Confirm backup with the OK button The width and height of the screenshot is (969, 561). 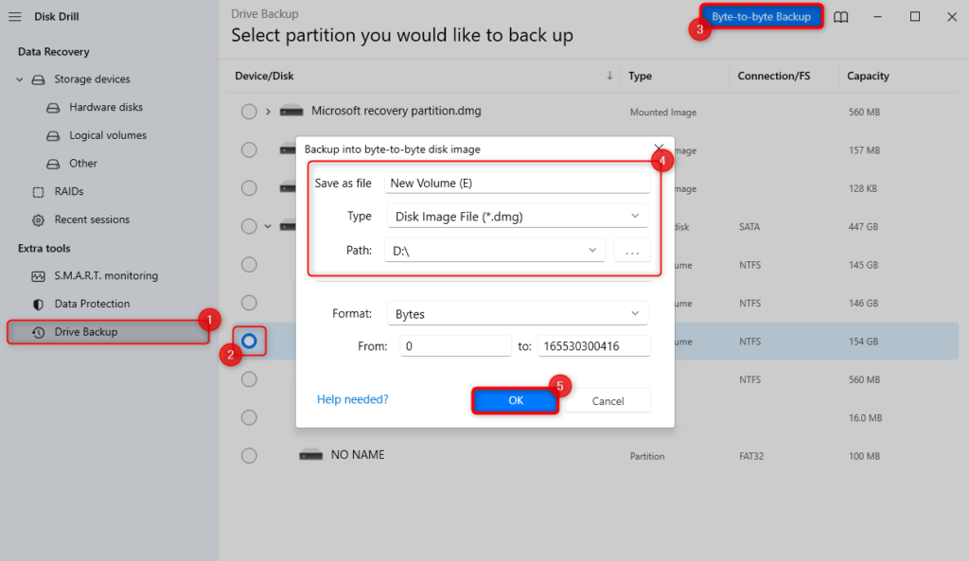point(514,399)
